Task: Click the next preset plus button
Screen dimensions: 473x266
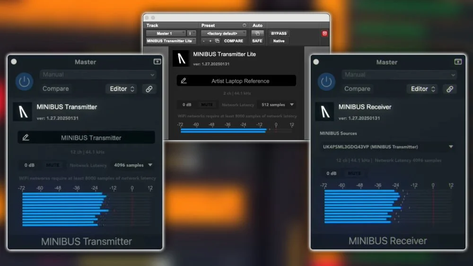Action: [210, 41]
